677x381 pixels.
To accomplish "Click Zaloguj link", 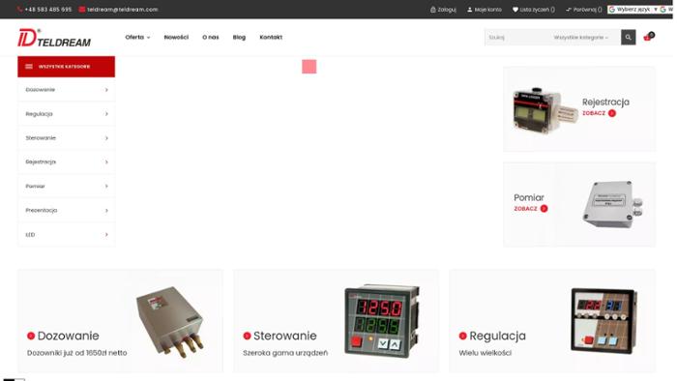I will pyautogui.click(x=447, y=9).
